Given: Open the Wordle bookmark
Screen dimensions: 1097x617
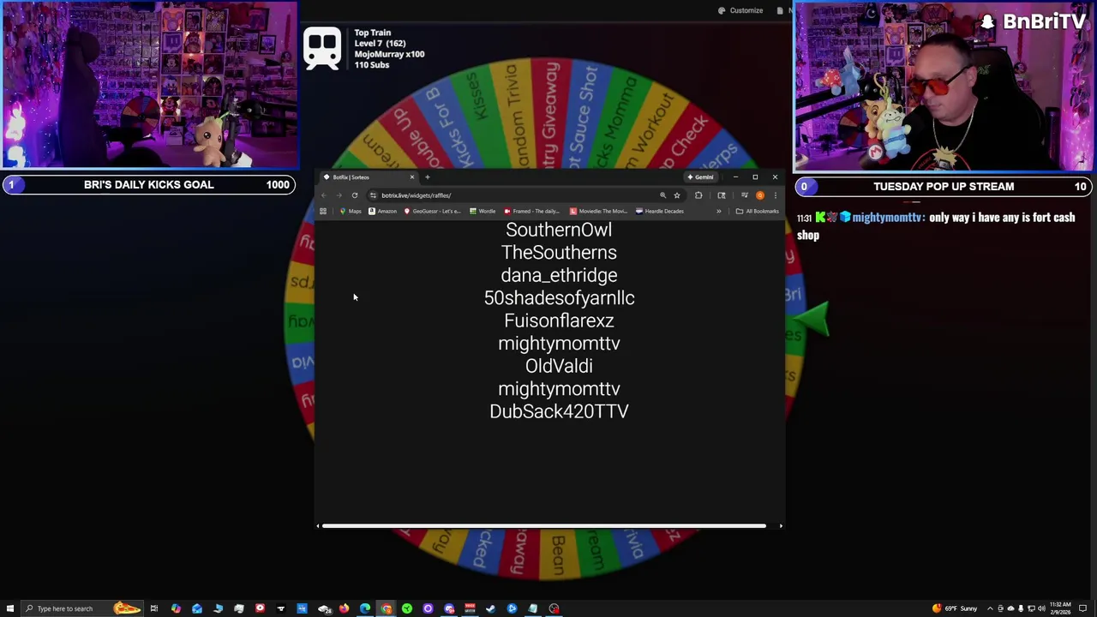Looking at the screenshot, I should 483,211.
